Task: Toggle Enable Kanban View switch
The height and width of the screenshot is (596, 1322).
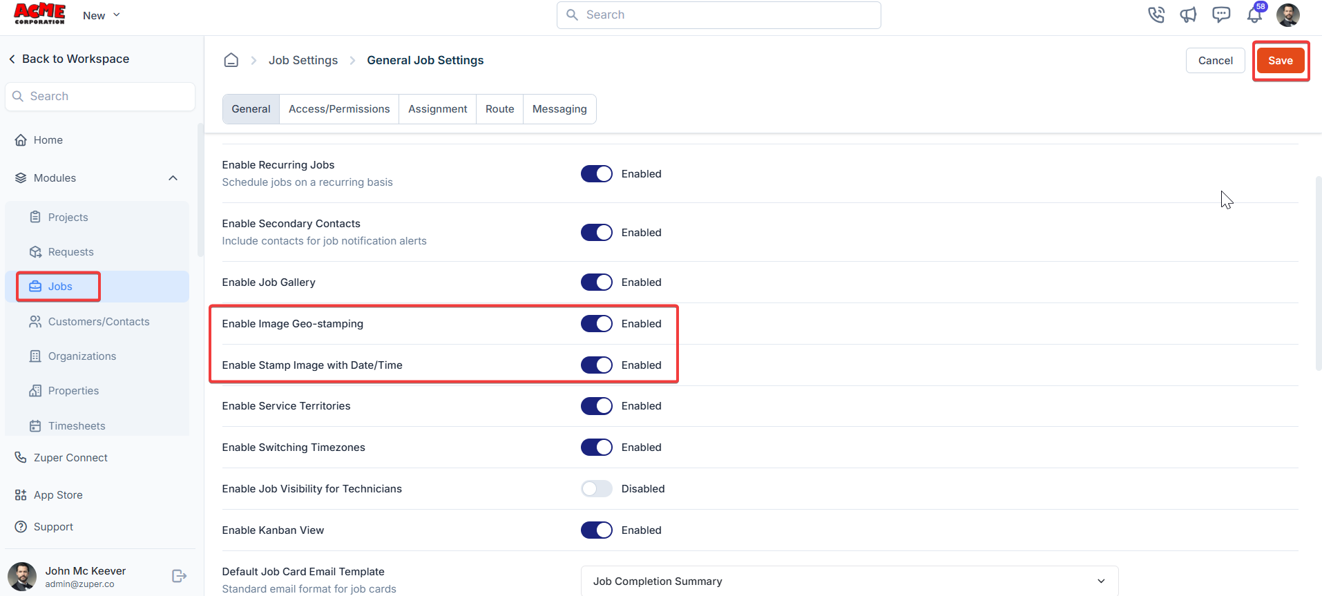Action: pyautogui.click(x=597, y=530)
